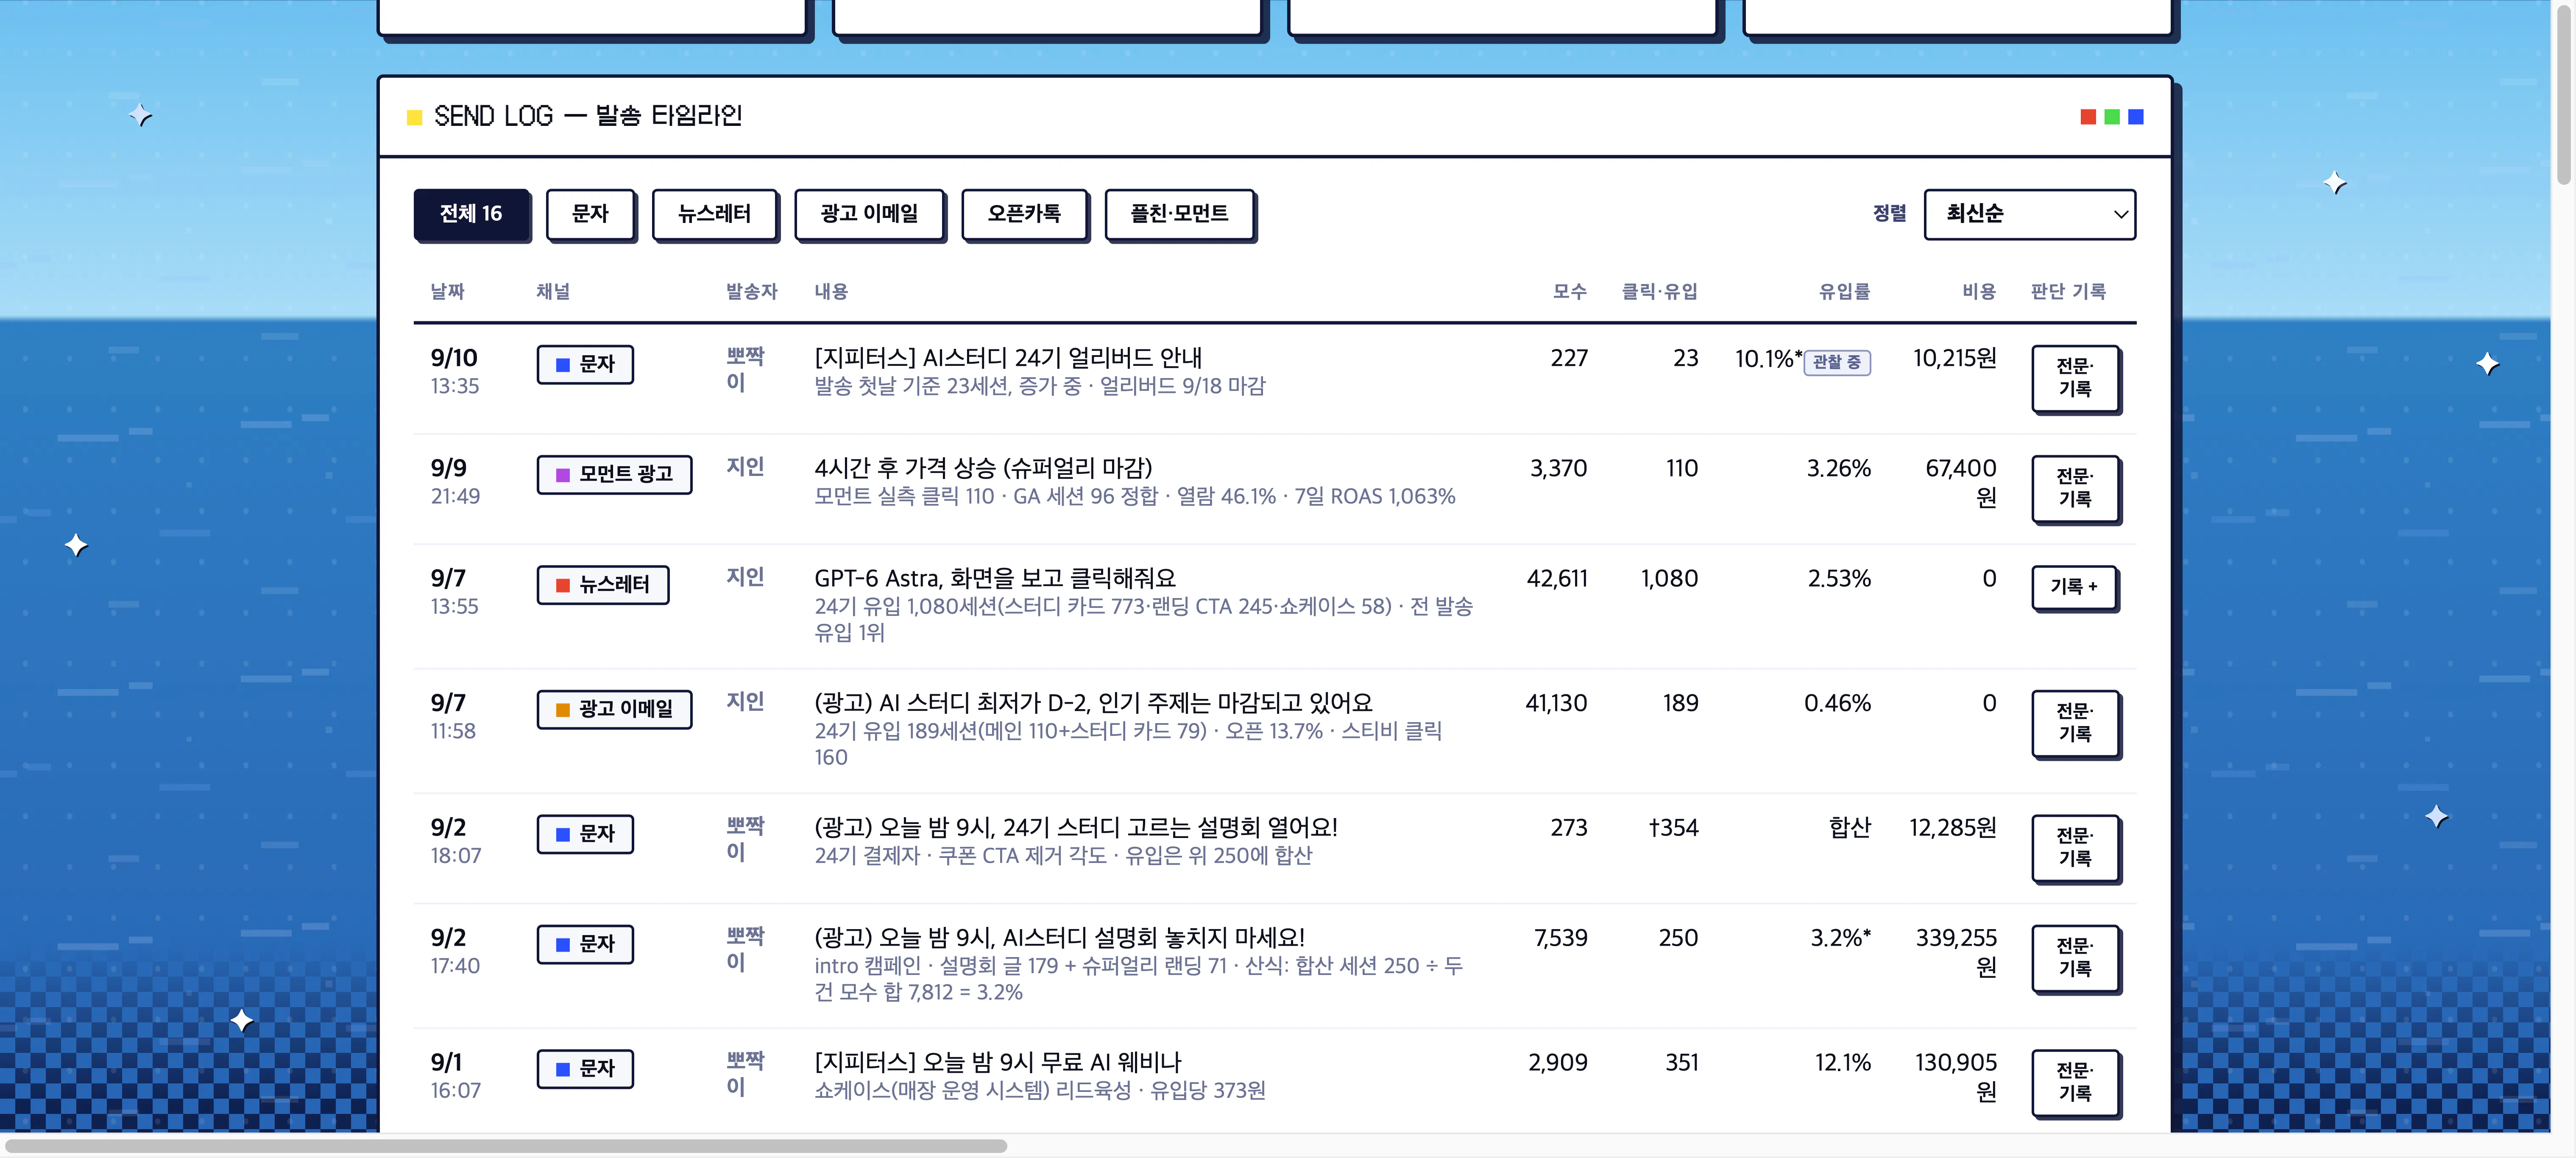The width and height of the screenshot is (2576, 1158).
Task: Click the 문자 badge on 9/2 18:07 row
Action: click(x=585, y=834)
